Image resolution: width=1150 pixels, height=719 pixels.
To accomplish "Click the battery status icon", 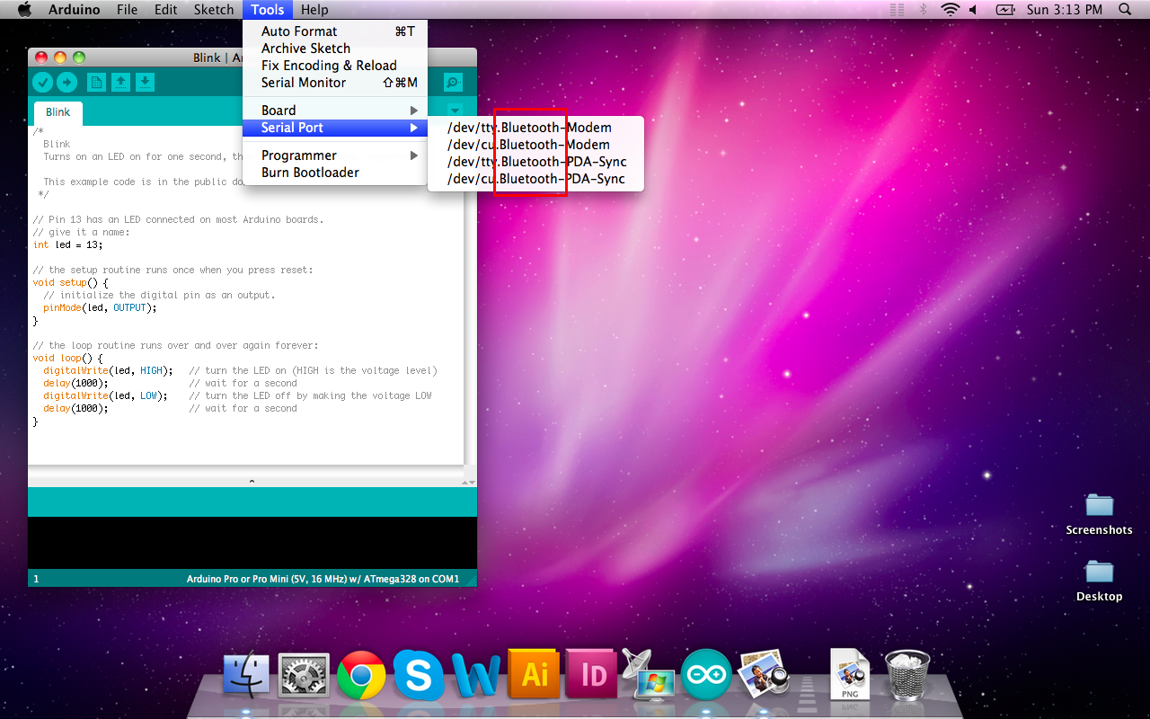I will [1004, 10].
